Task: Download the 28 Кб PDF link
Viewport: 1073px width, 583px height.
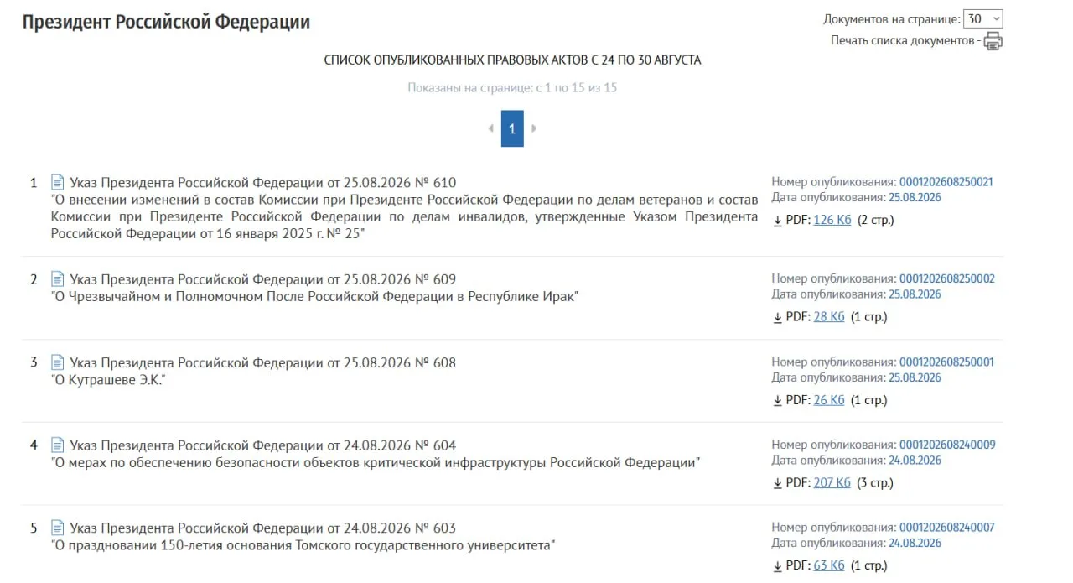Action: [x=829, y=317]
